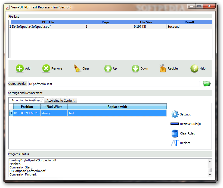Click the PDF app icon in title bar
The width and height of the screenshot is (223, 188).
click(8, 7)
